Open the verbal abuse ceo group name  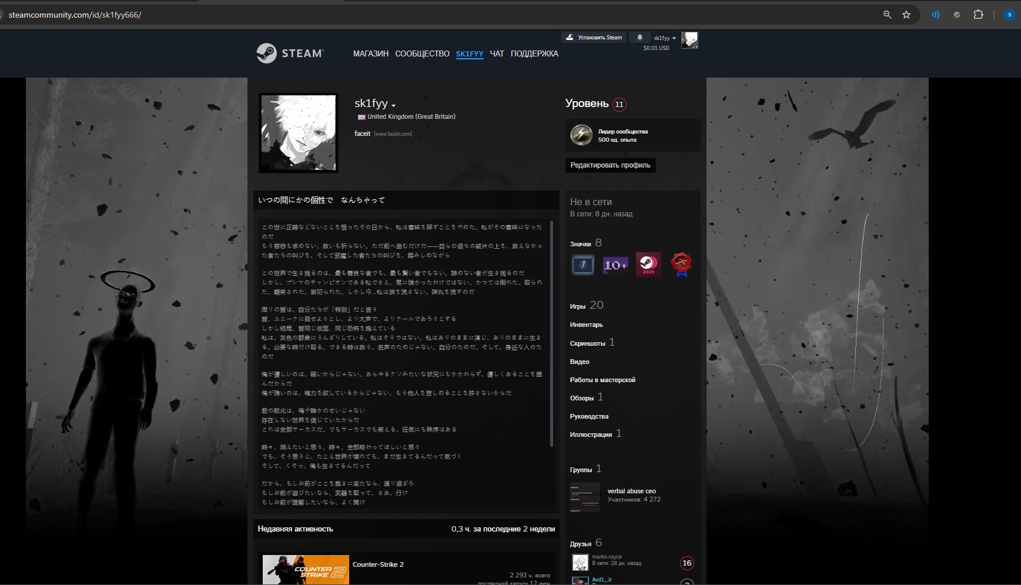(x=631, y=491)
